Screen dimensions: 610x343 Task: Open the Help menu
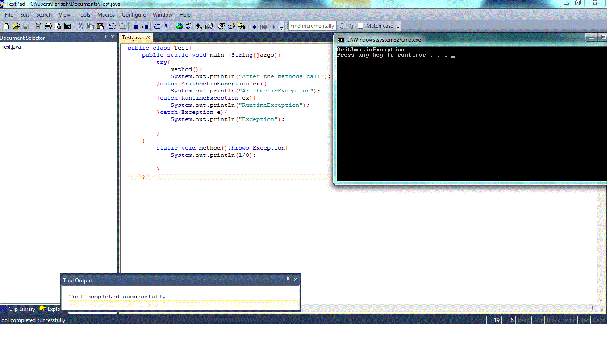tap(185, 15)
